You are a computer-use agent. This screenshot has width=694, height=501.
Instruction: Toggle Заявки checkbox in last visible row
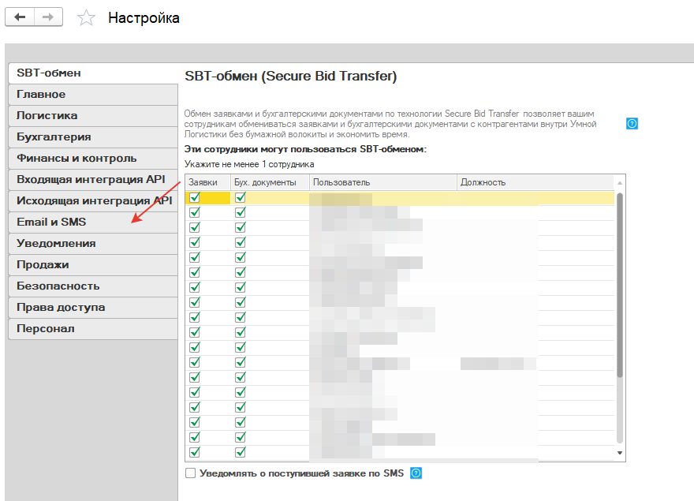[x=195, y=452]
